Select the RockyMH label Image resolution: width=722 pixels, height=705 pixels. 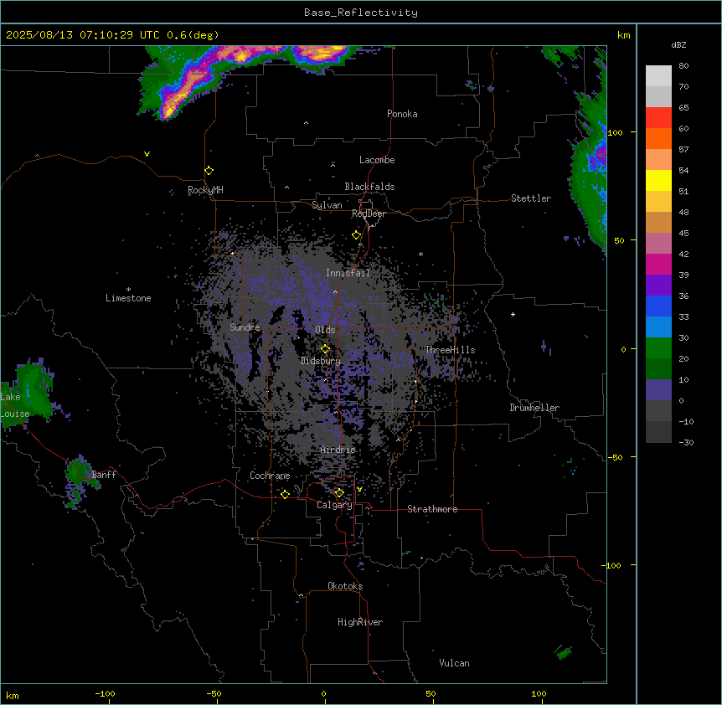click(205, 190)
